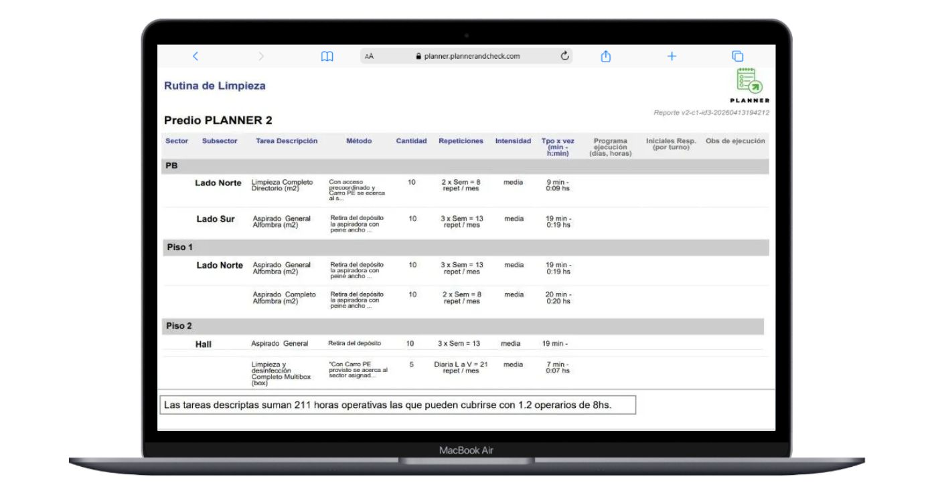Screen dimensions: 932x503
Task: Open the Share sheet icon
Action: [606, 56]
